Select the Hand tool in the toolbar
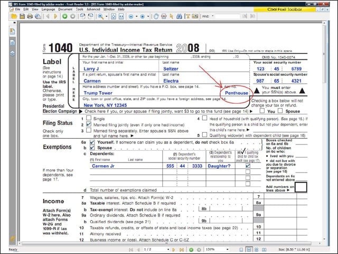 156,16
